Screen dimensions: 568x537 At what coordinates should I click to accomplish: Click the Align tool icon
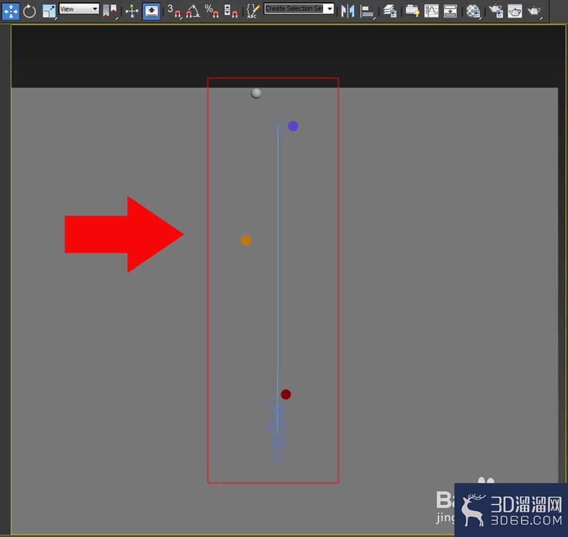[367, 11]
